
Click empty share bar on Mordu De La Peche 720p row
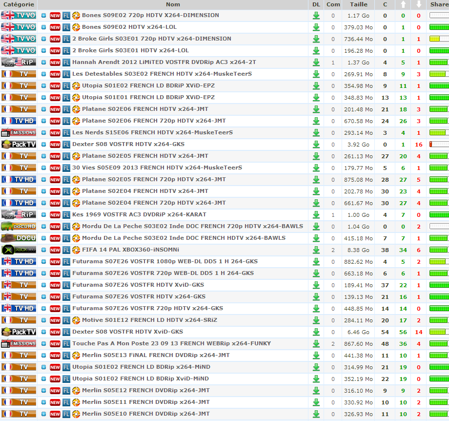pyautogui.click(x=439, y=226)
